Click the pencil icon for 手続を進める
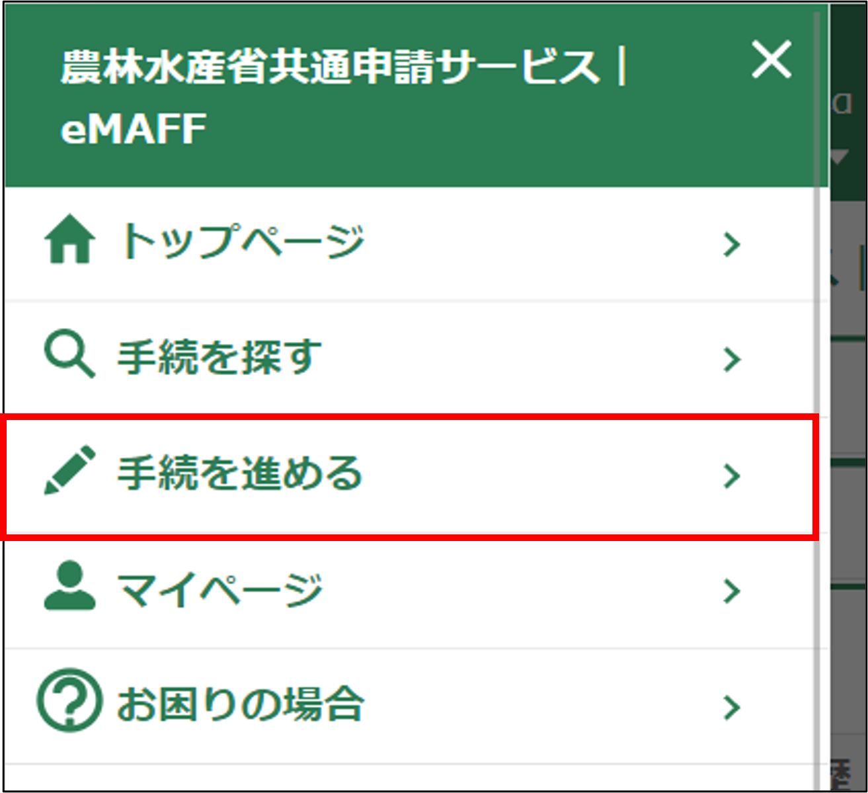868x793 pixels. tap(69, 471)
